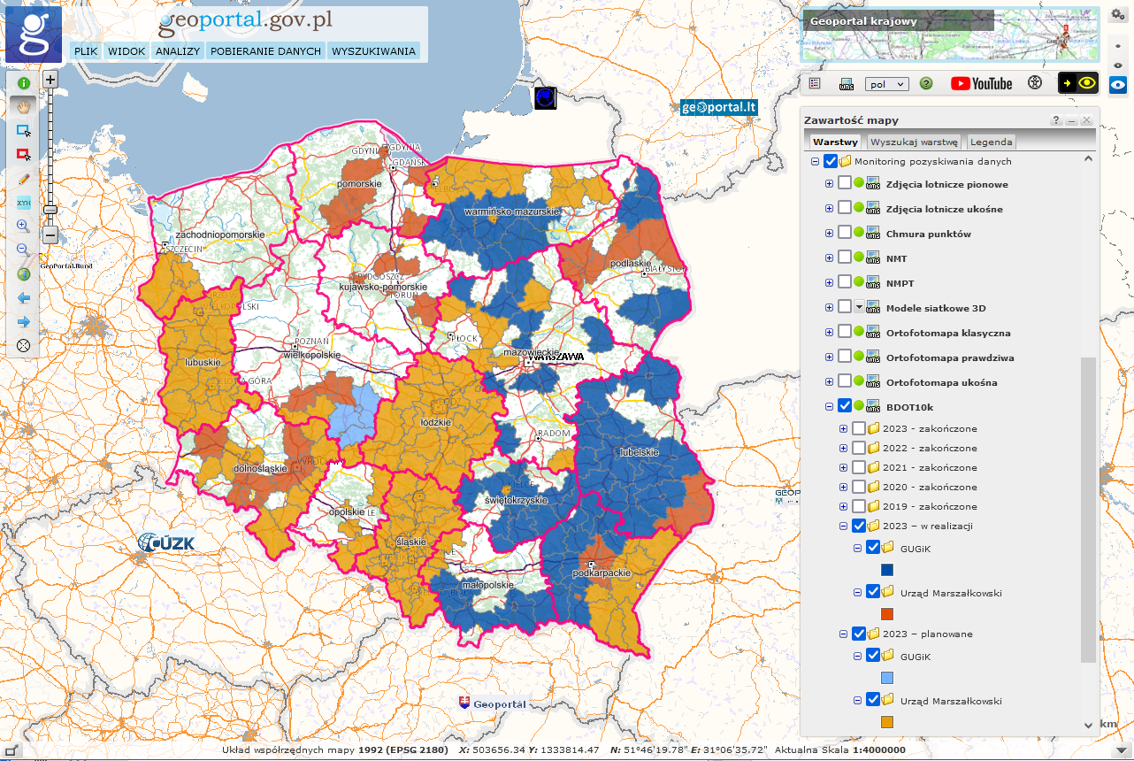Expand the NMT layer tree node
Screen dimensions: 1134x761
829,258
